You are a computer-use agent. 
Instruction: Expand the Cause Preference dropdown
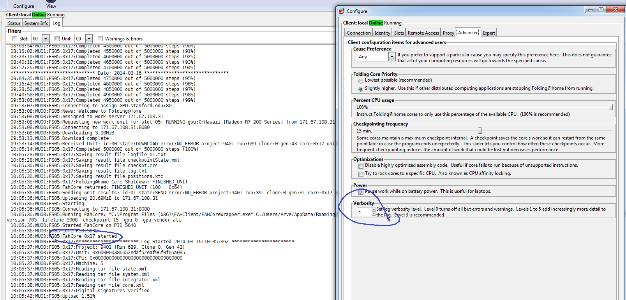click(392, 57)
